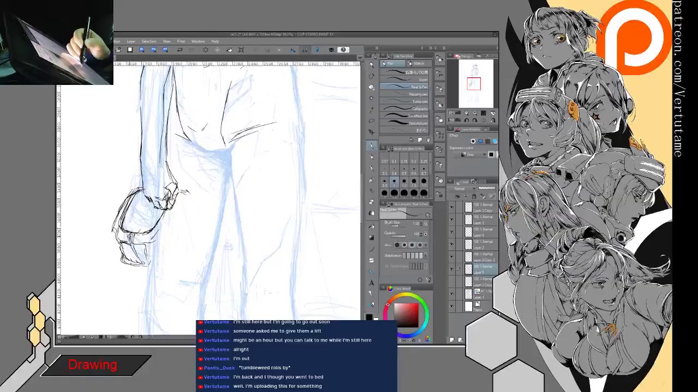The height and width of the screenshot is (392, 698).
Task: Click the Save icon in toolbar
Action: [130, 50]
